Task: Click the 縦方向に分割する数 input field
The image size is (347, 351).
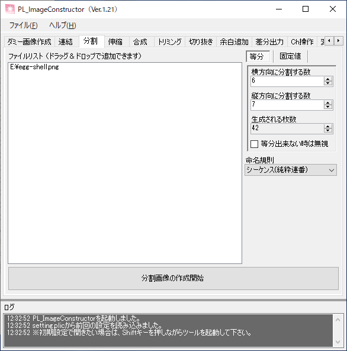Action: click(x=287, y=105)
